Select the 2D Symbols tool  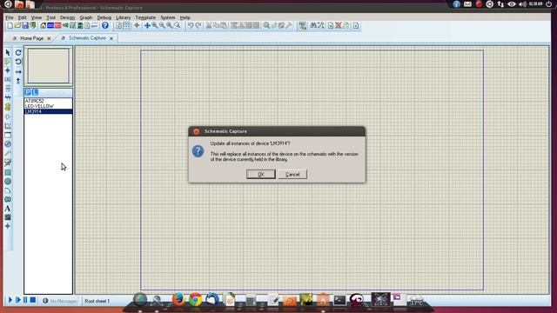pos(8,217)
